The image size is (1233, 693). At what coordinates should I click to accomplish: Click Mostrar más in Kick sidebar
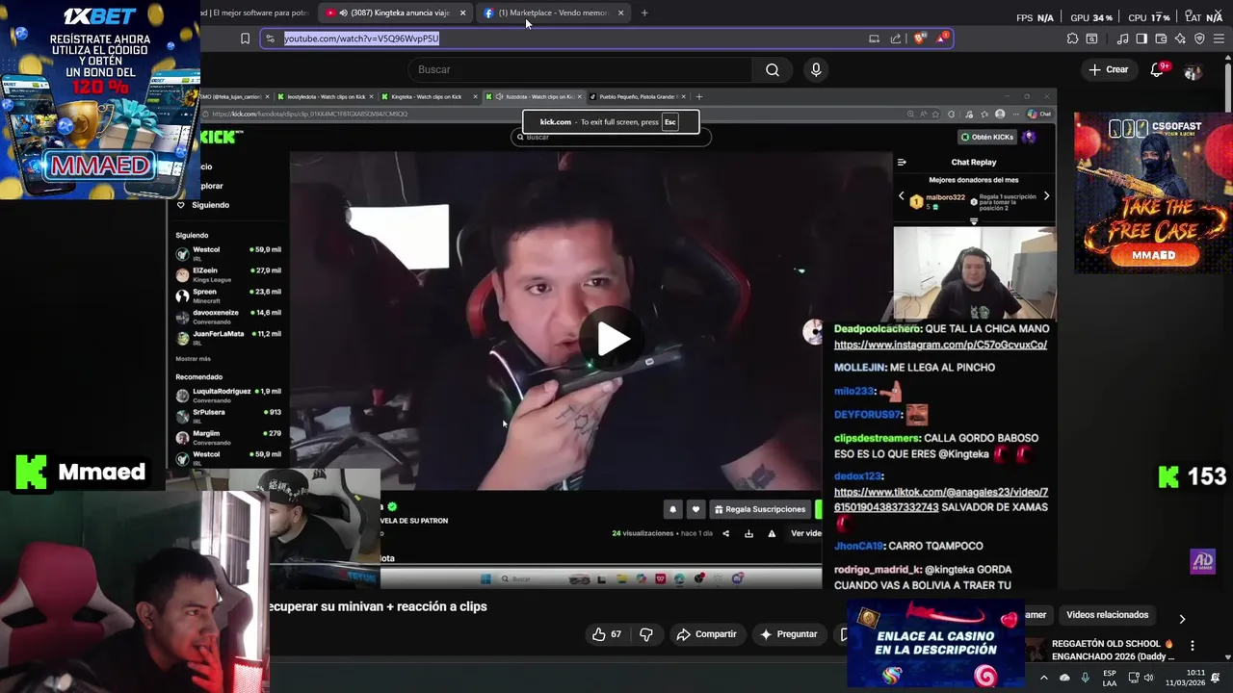click(x=193, y=359)
